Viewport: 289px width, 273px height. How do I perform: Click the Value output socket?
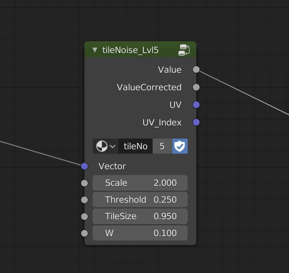coord(196,70)
